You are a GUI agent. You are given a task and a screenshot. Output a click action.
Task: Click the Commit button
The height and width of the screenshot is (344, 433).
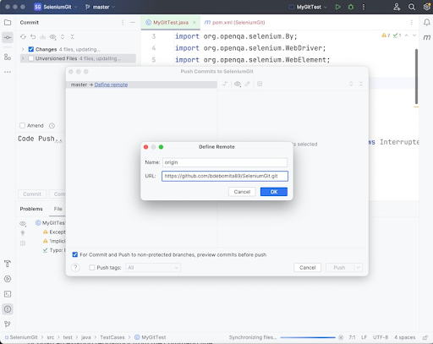(x=32, y=194)
